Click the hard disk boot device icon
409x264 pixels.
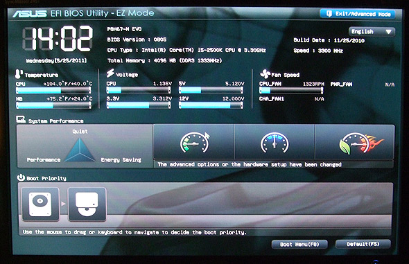(x=40, y=204)
